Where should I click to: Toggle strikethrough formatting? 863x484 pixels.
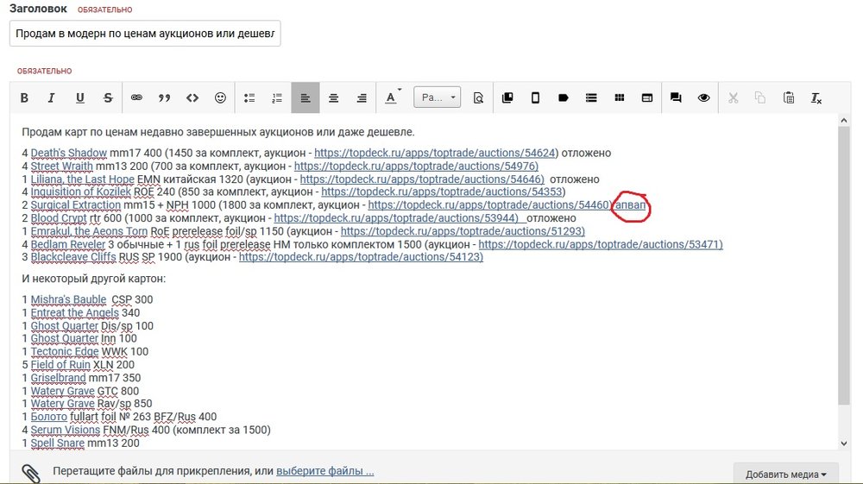click(x=108, y=98)
